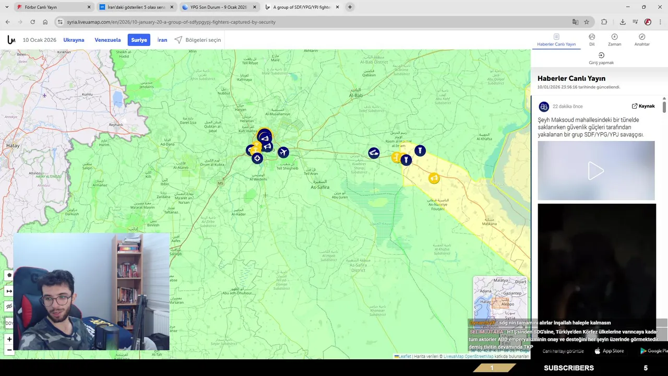Open the İran region
Image resolution: width=668 pixels, height=376 pixels.
point(162,40)
